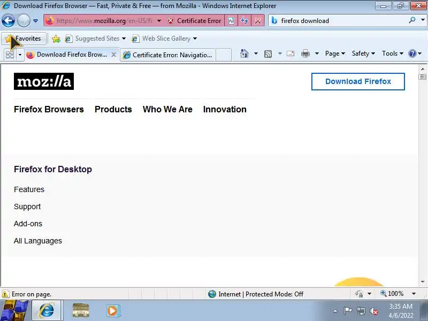
Task: Click Internet Protected Mode Off zone status
Action: 256,294
